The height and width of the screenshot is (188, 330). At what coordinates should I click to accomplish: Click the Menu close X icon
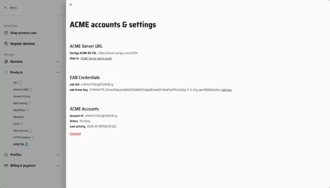click(x=5, y=8)
